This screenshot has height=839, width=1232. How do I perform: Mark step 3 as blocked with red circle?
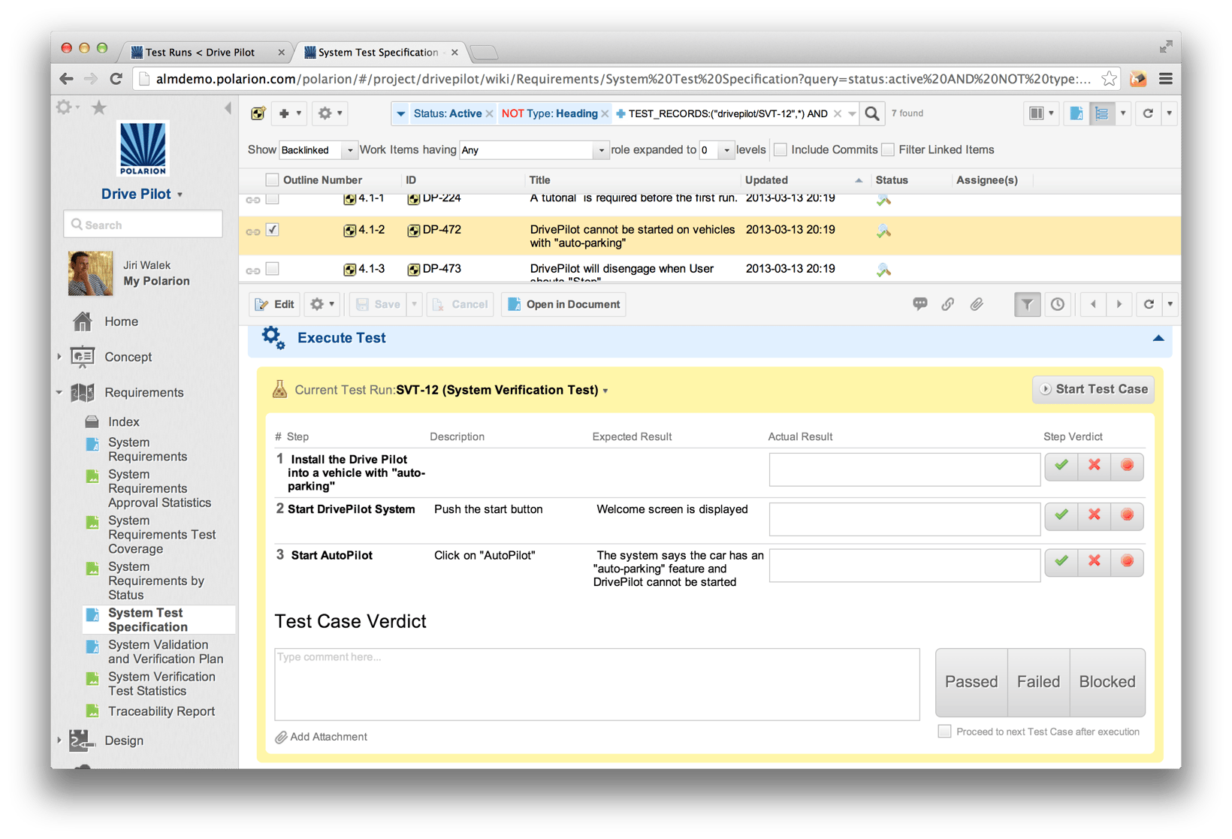click(1127, 562)
